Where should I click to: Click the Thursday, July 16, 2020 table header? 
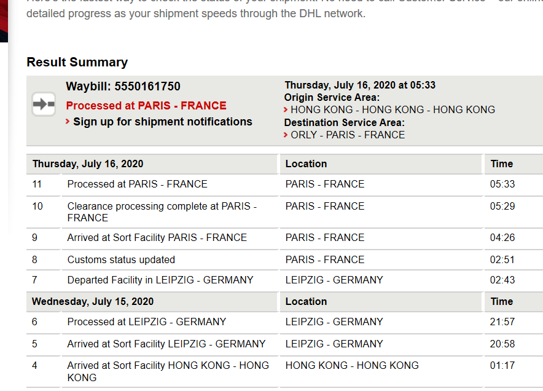point(88,164)
